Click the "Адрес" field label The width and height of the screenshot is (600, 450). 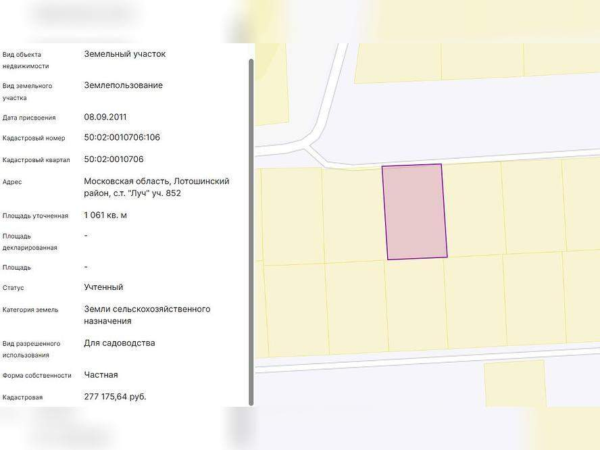point(12,182)
